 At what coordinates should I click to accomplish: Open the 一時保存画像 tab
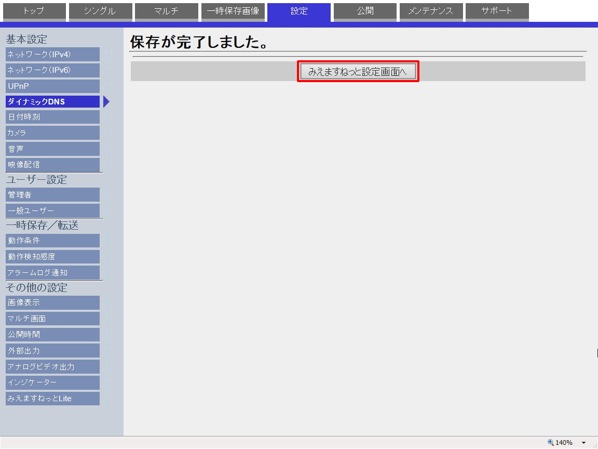[233, 11]
